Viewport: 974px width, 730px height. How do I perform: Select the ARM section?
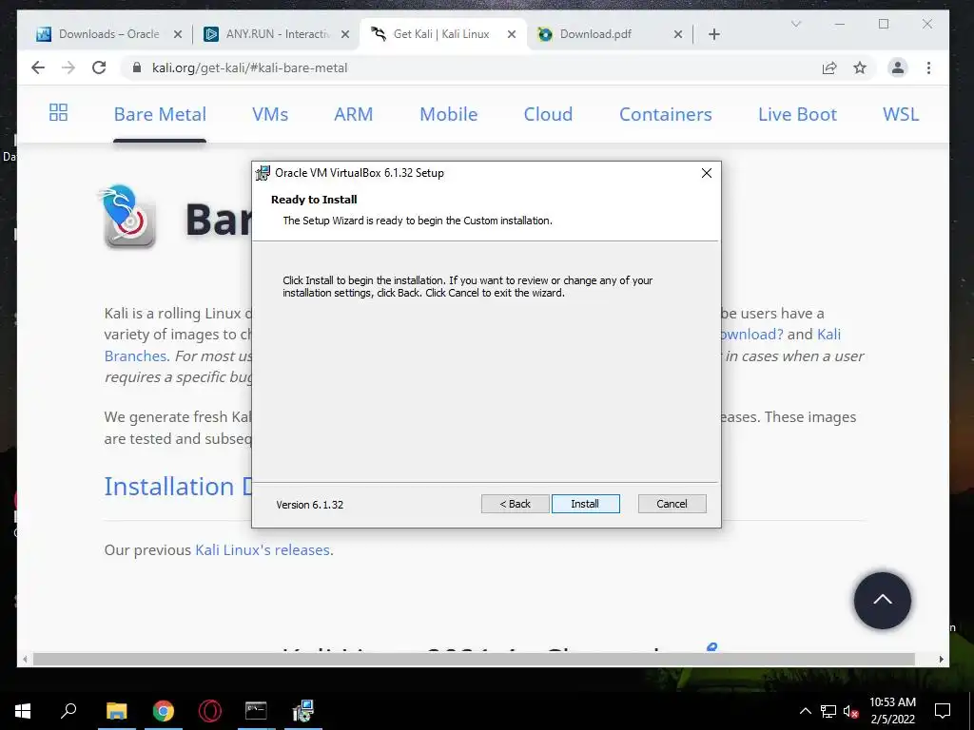[354, 114]
